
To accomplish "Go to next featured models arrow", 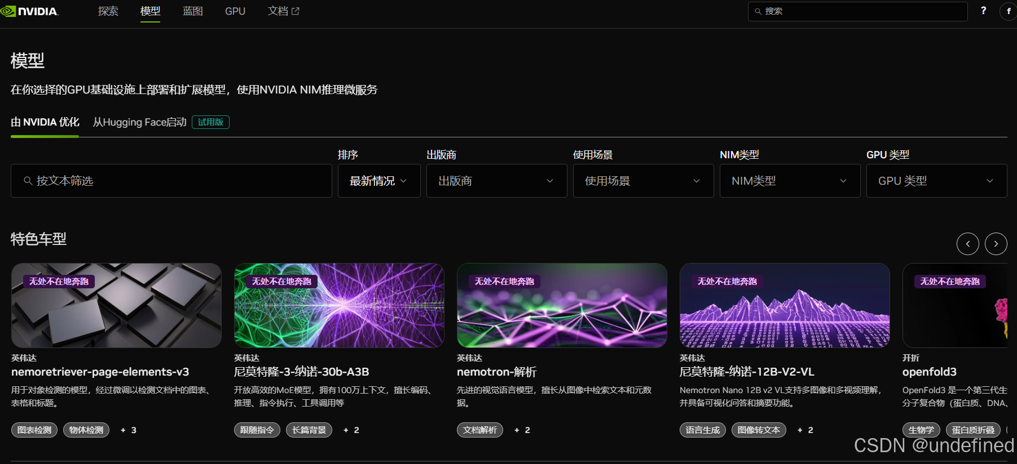I will pyautogui.click(x=996, y=244).
